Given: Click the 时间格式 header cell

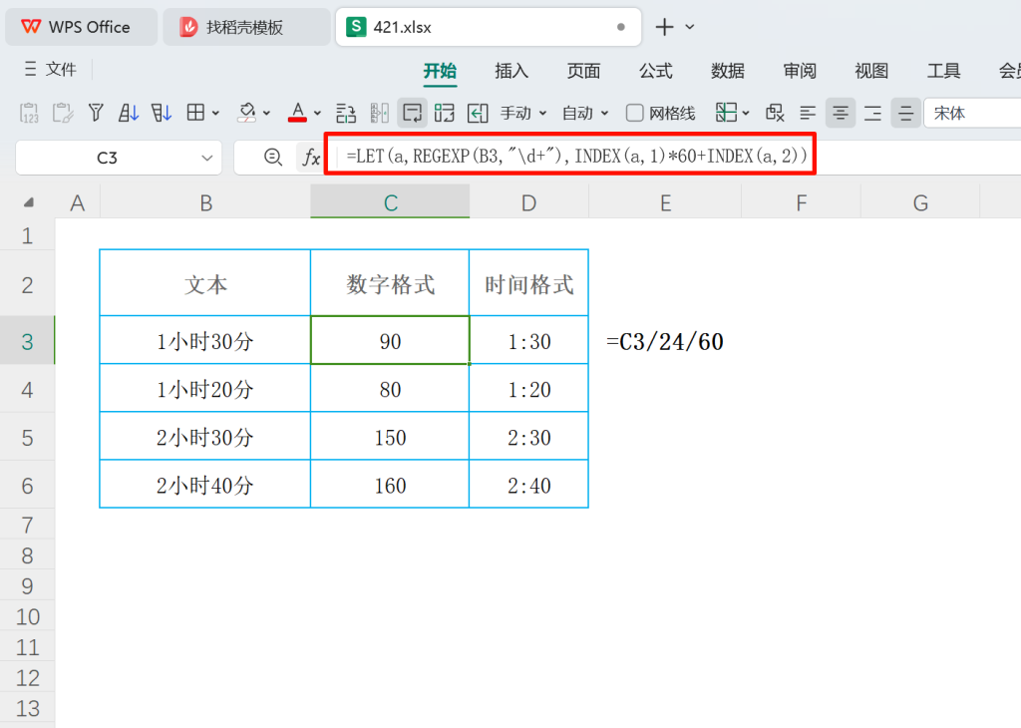Looking at the screenshot, I should [x=528, y=284].
